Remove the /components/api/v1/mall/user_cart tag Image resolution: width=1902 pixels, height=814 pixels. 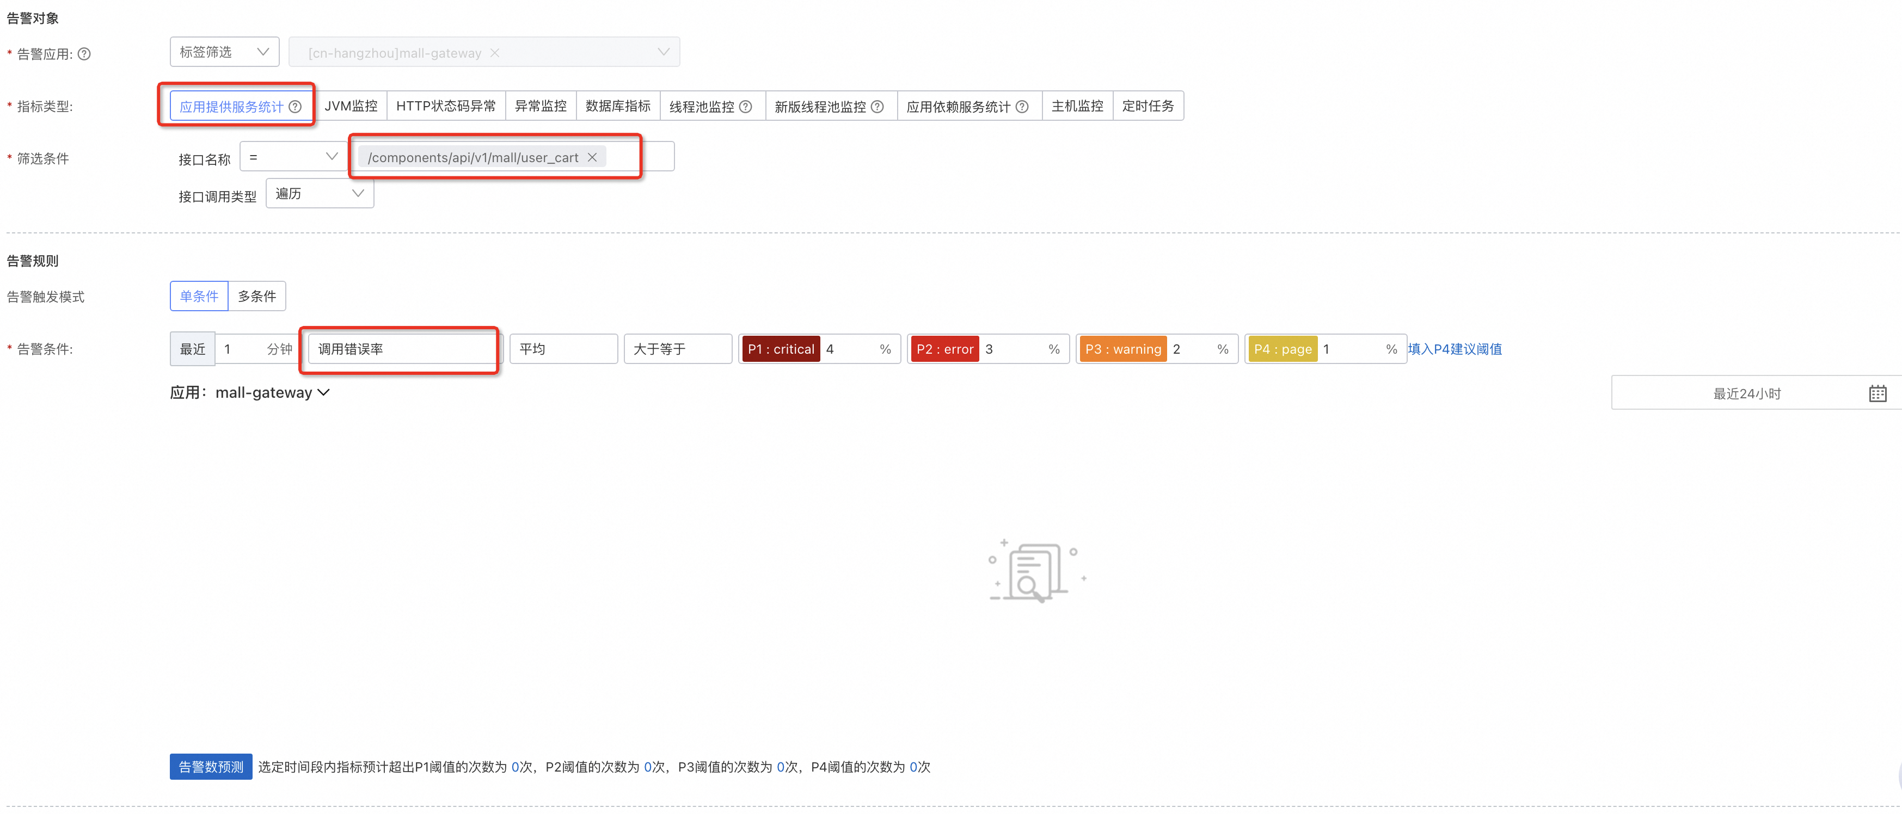pos(592,157)
